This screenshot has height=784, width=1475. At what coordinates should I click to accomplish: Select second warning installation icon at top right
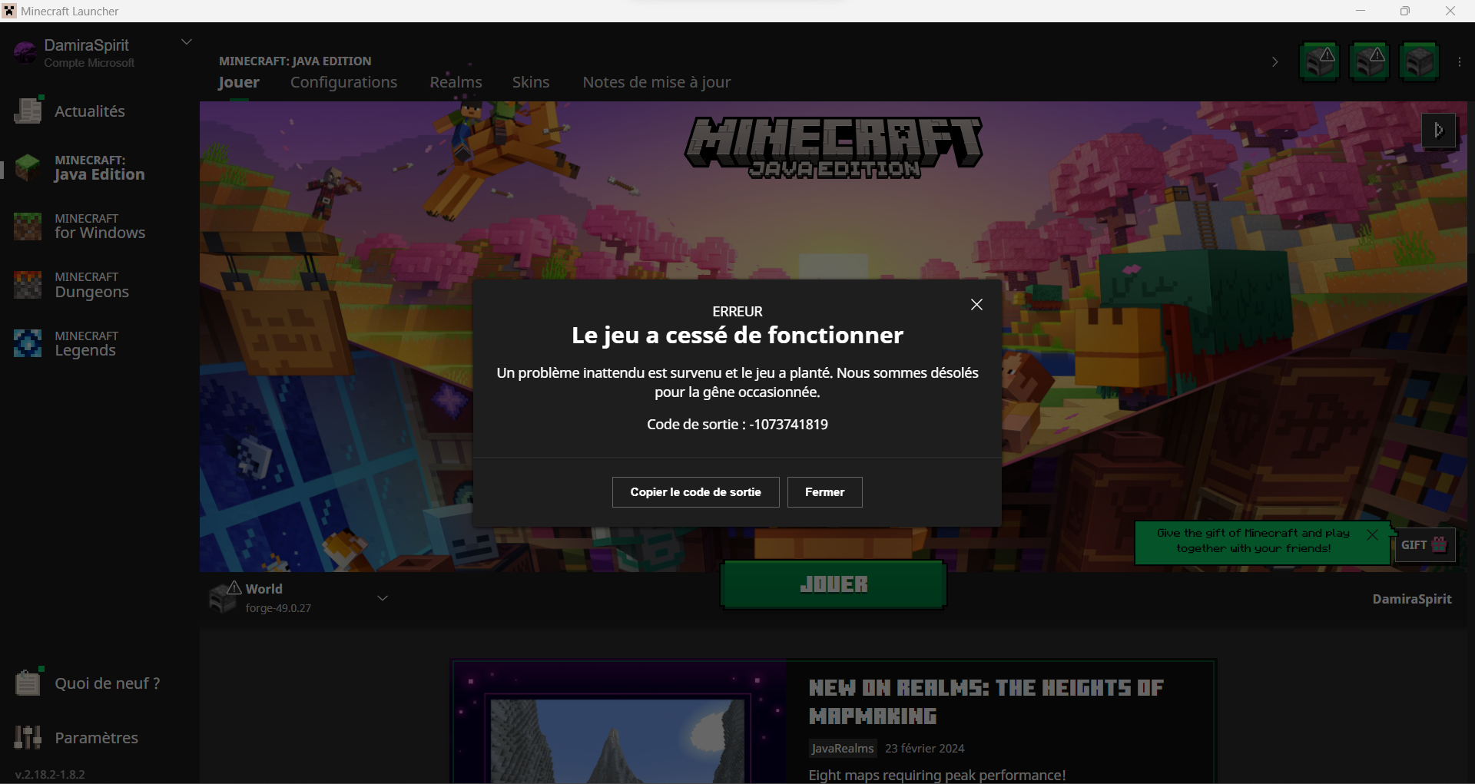(x=1370, y=61)
